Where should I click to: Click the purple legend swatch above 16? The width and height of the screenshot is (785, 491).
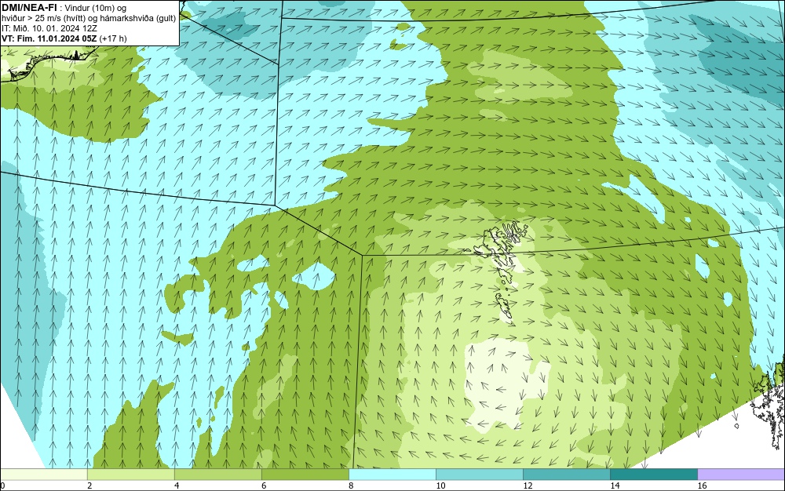741,475
